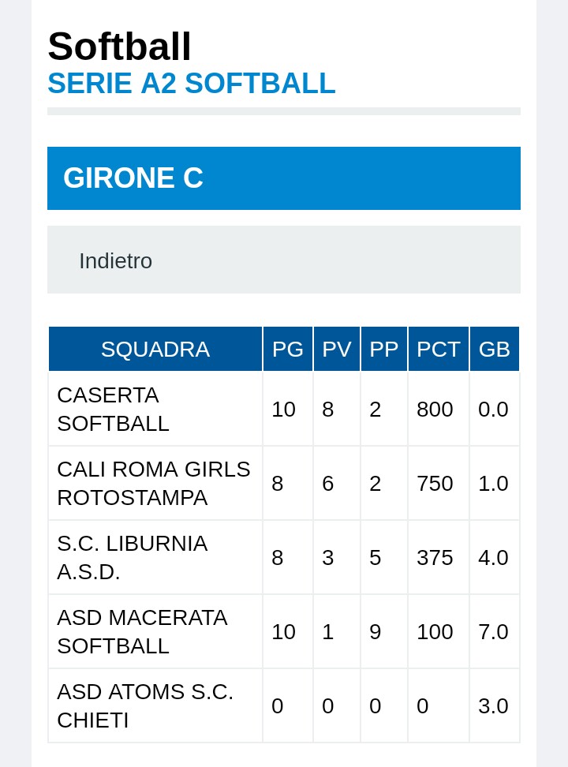
Task: Select the PCT column header
Action: (439, 350)
